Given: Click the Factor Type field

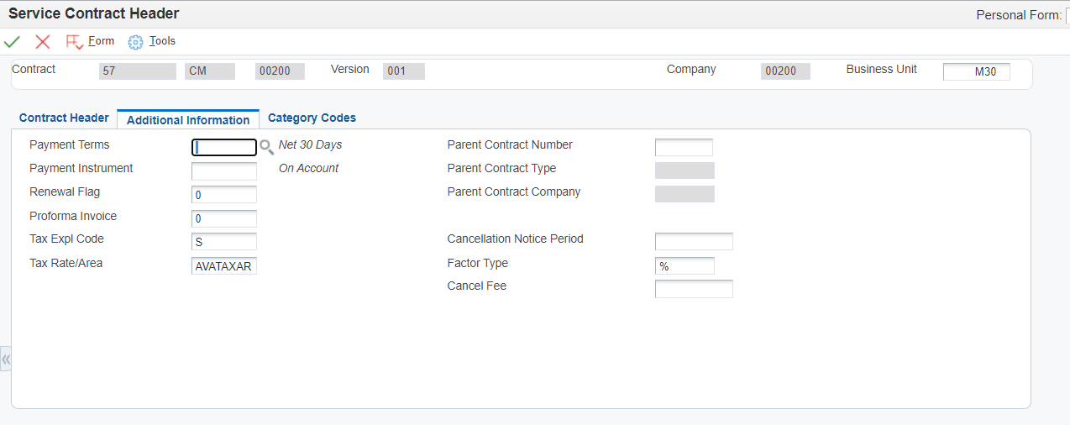Looking at the screenshot, I should [684, 266].
